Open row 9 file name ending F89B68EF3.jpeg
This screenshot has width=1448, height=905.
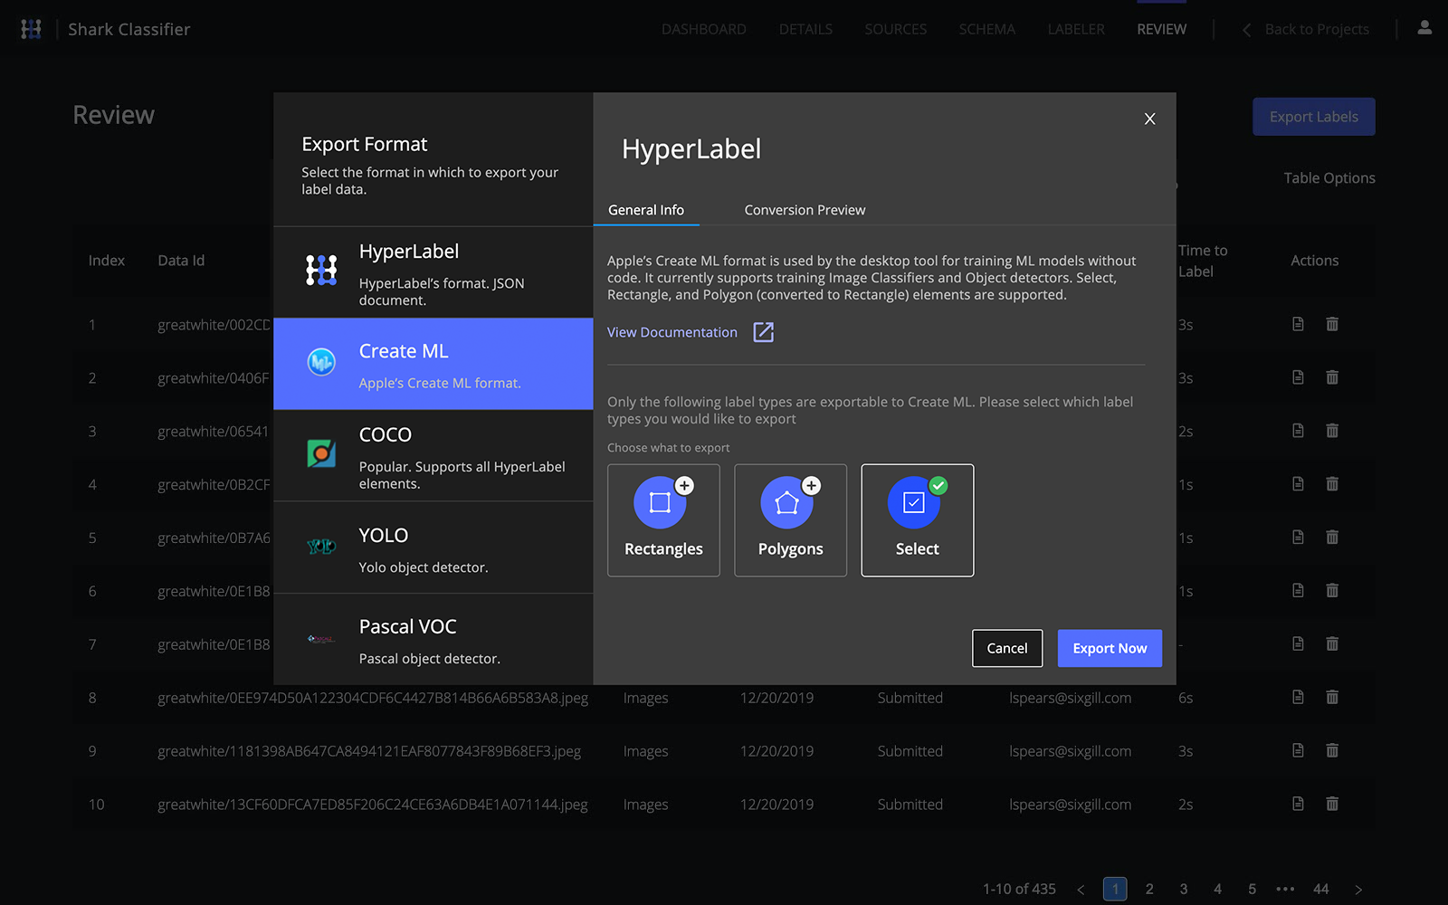pos(369,751)
